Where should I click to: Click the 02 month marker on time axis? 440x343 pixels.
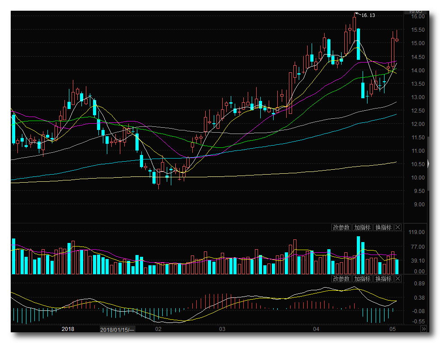157,329
